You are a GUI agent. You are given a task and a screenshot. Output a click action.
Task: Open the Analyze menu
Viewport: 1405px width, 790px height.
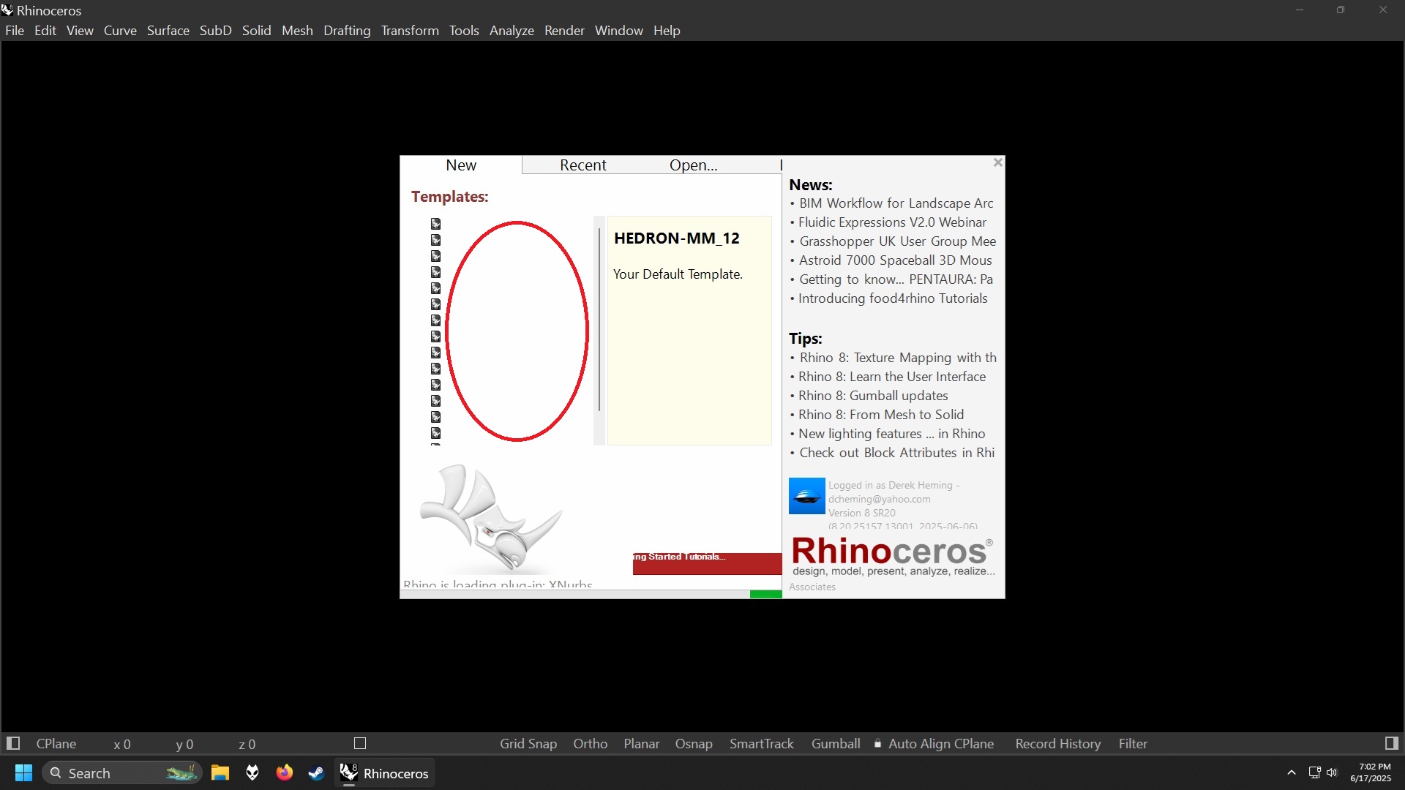[x=512, y=31]
